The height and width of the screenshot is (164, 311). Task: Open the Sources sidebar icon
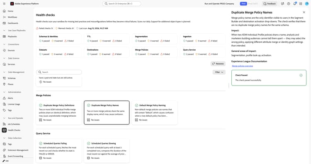[4, 50]
